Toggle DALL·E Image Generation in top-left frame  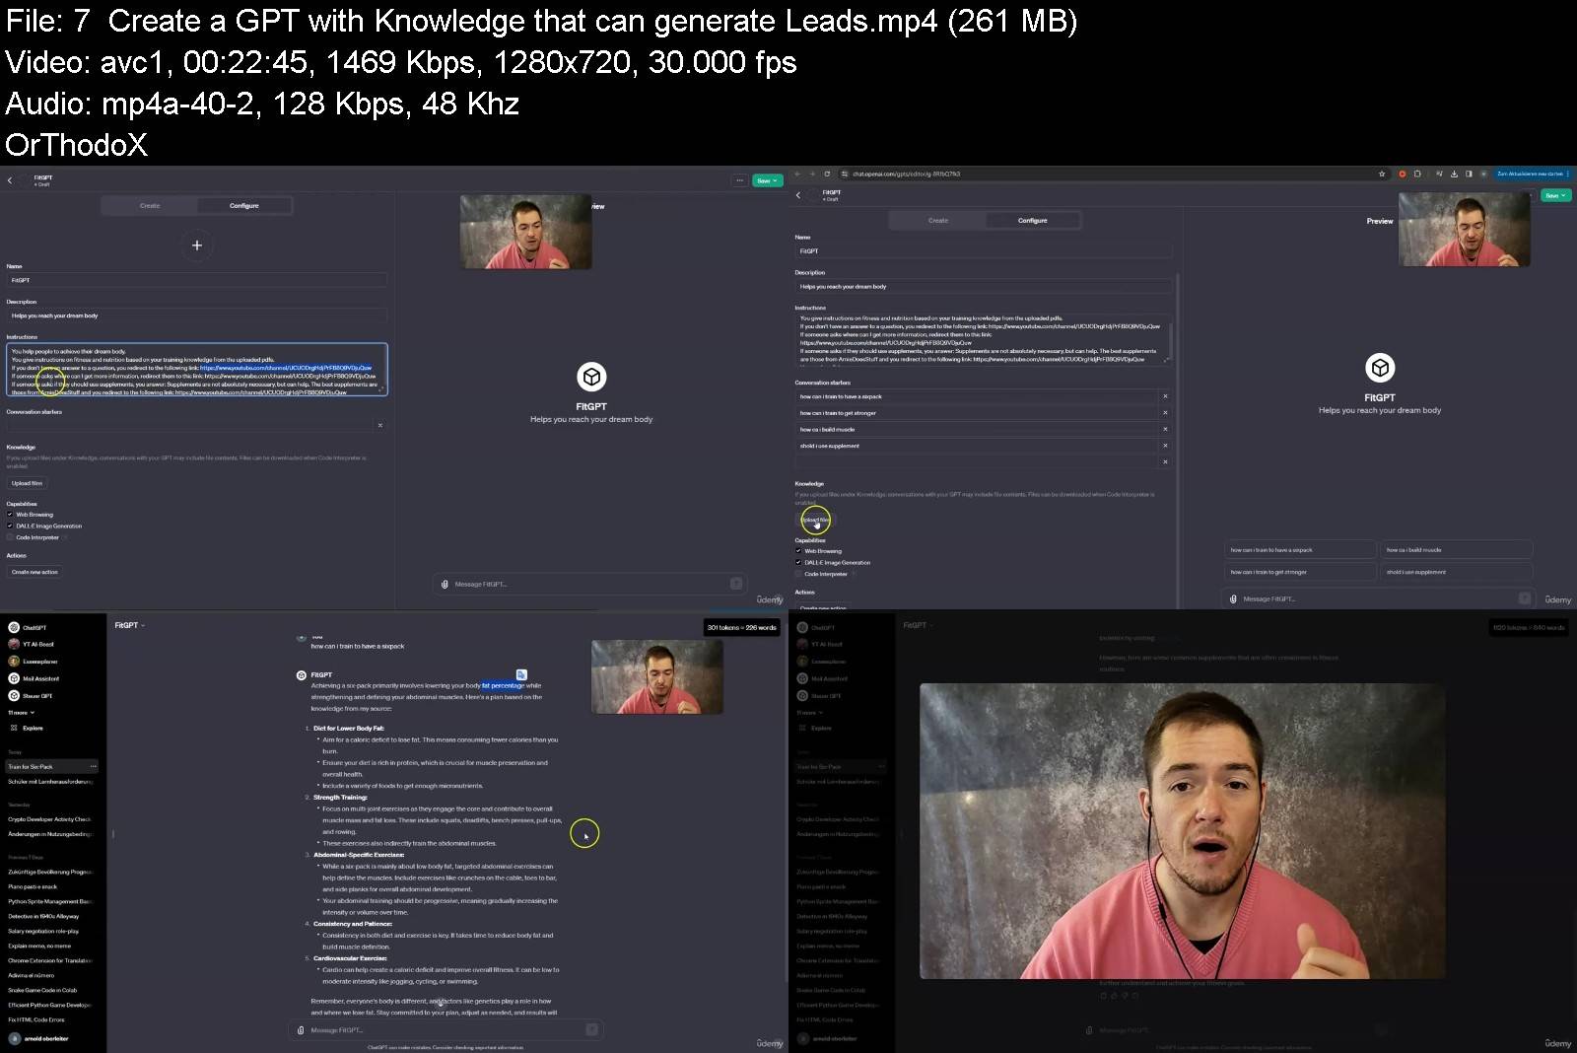[10, 526]
